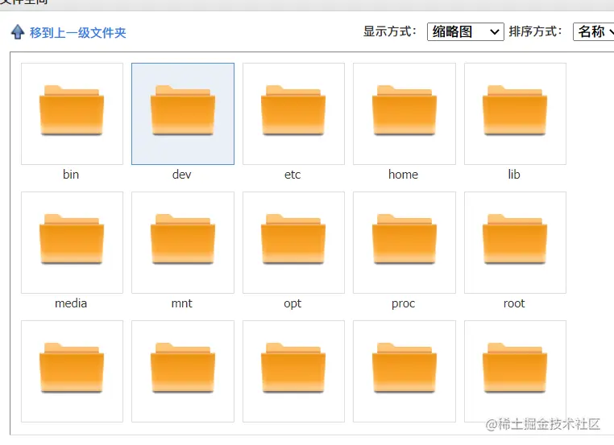The image size is (614, 445).
Task: Open the 显示方式 dropdown showing 缩略图
Action: point(465,31)
